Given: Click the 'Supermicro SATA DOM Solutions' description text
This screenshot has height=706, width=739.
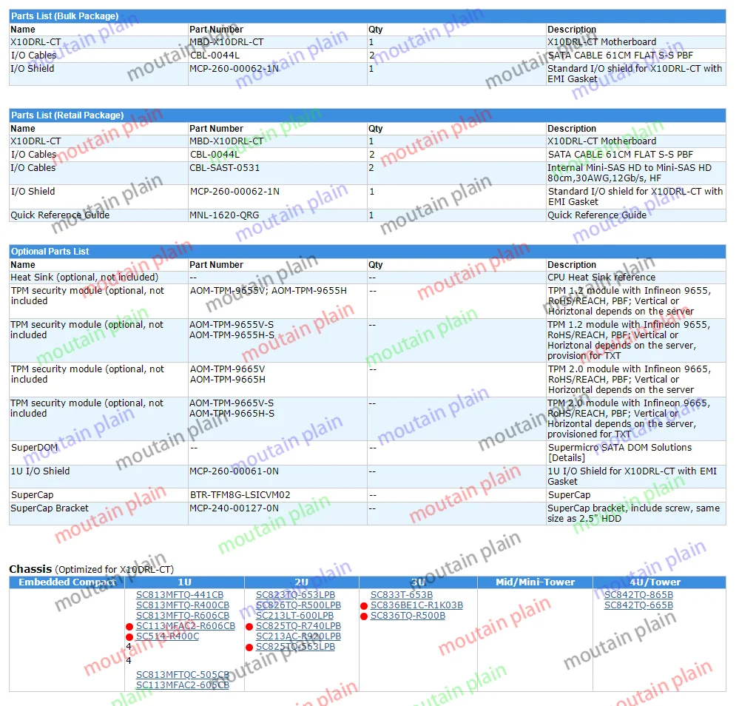Looking at the screenshot, I should pos(620,448).
